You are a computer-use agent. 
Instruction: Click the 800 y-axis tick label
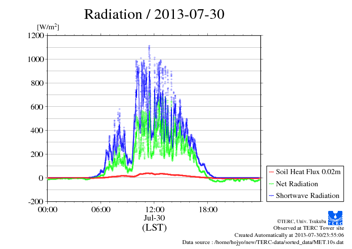(x=38, y=83)
